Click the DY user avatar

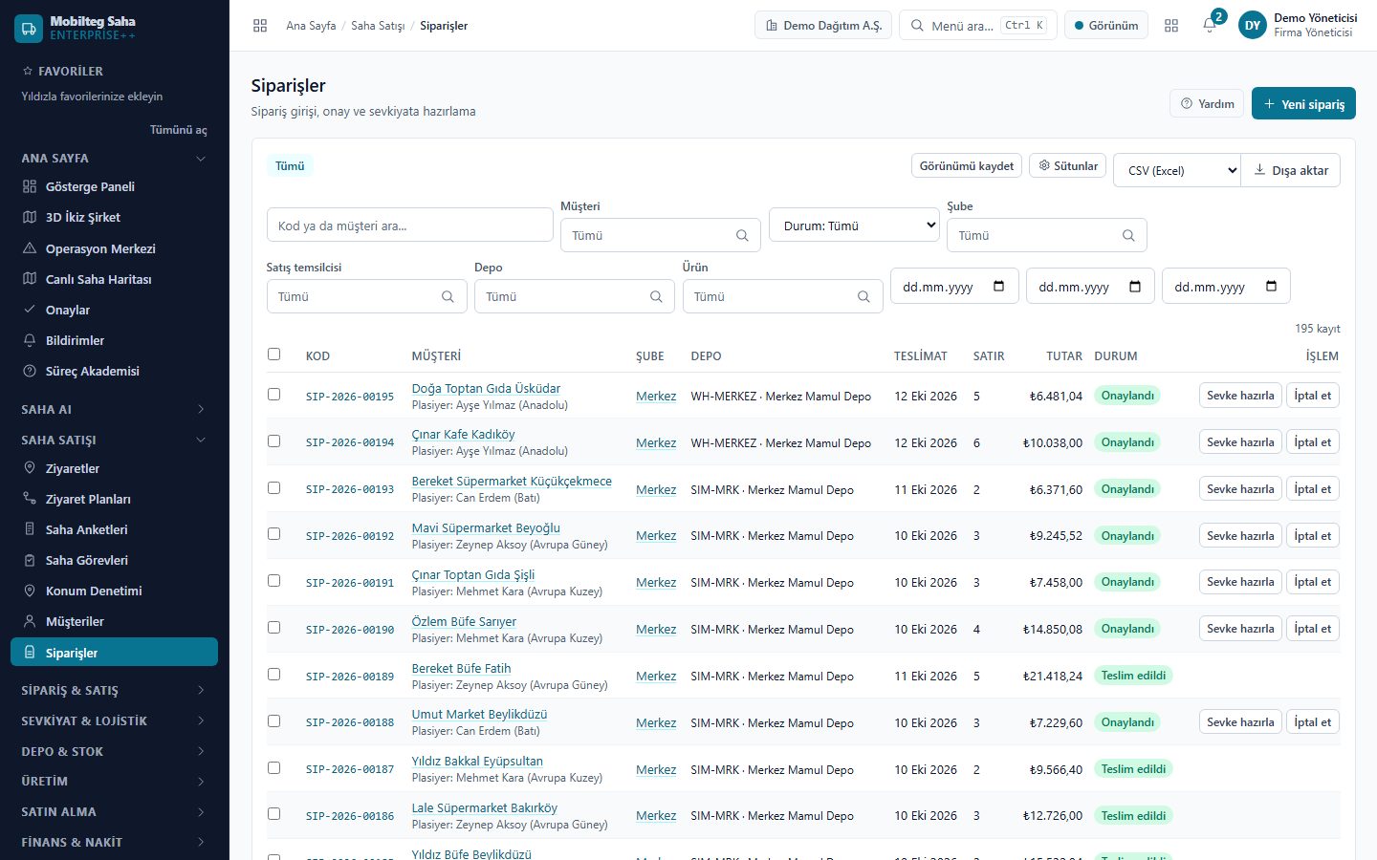(x=1253, y=26)
